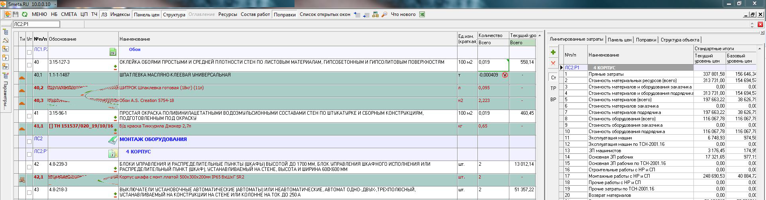Click the ЛС2.Р1 address input field
Viewport: 766px width, 200px height.
36,24
